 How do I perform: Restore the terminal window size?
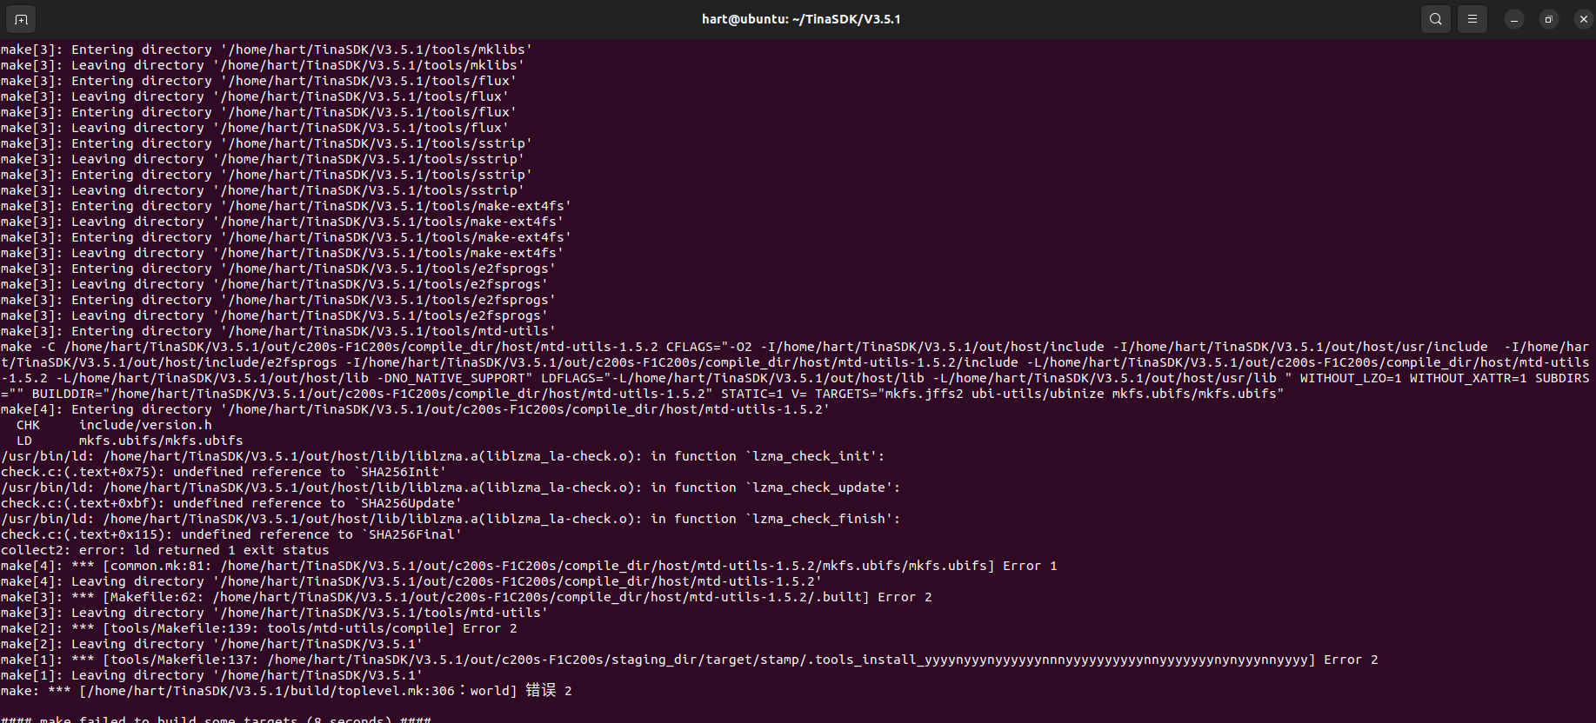point(1549,19)
